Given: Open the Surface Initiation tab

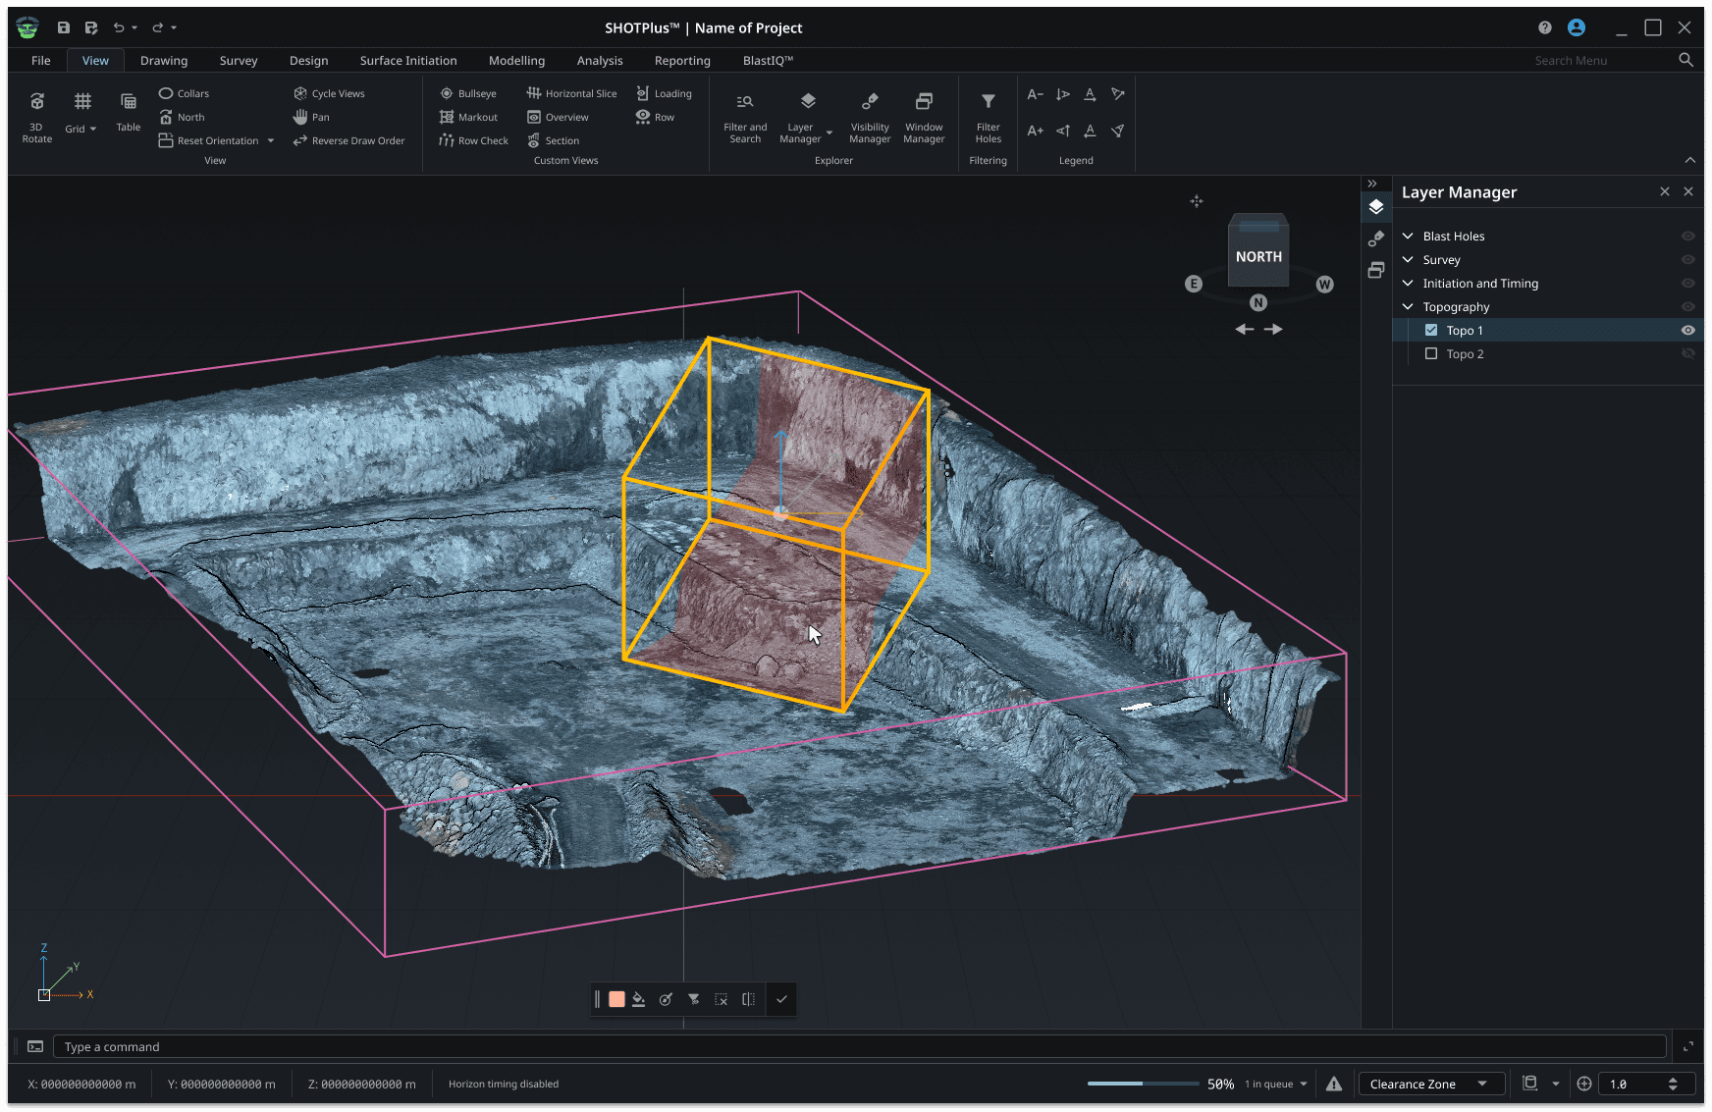Looking at the screenshot, I should (408, 60).
